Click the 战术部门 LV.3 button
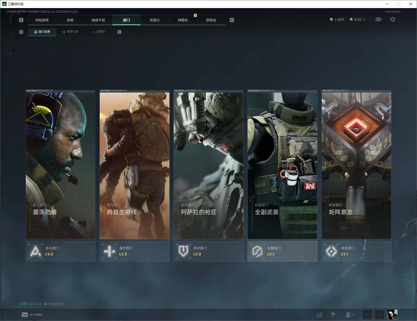Viewport: 417px width, 321px height. [209, 251]
